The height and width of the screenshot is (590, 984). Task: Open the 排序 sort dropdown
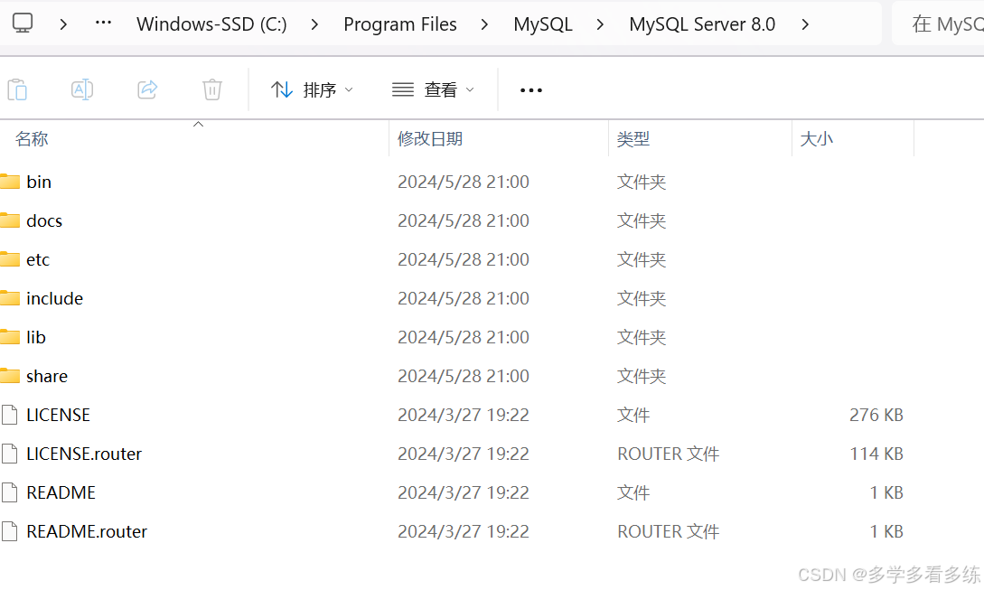312,89
